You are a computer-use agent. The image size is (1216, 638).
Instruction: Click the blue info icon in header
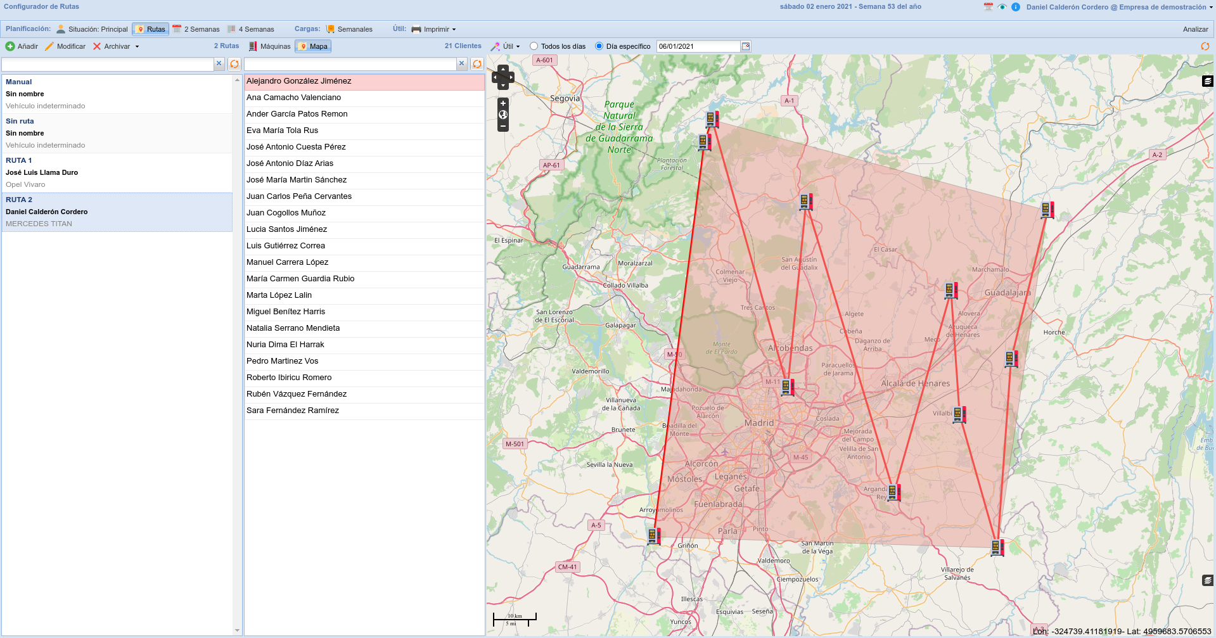tap(1016, 7)
